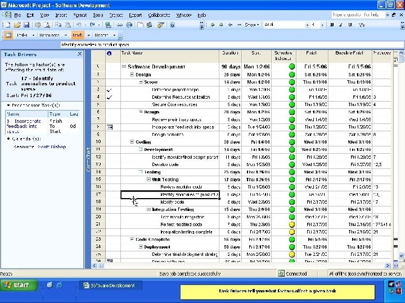405x303 pixels.
Task: Toggle Bold formatting
Action: coord(332,25)
